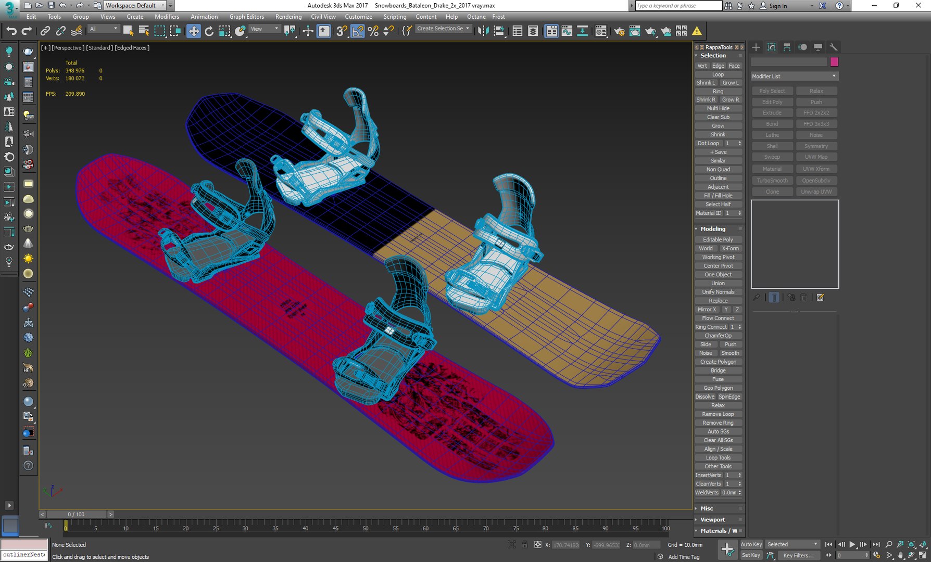This screenshot has width=931, height=562.
Task: Toggle the Auto Key animation mode
Action: [751, 544]
